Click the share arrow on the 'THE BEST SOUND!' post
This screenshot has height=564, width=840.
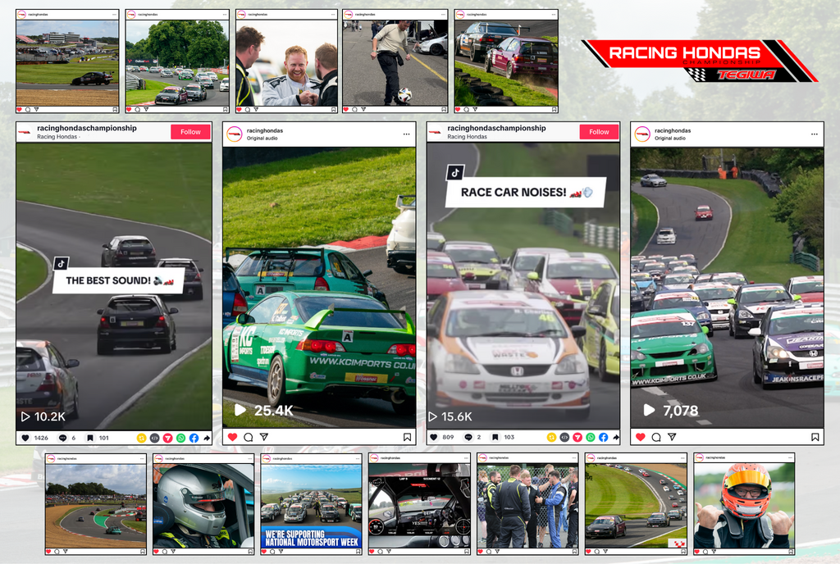(207, 438)
